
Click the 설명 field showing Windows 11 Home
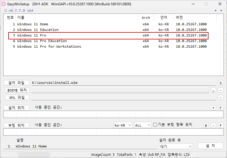click(86, 146)
